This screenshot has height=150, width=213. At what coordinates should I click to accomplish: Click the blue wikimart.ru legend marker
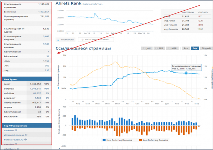59,40
